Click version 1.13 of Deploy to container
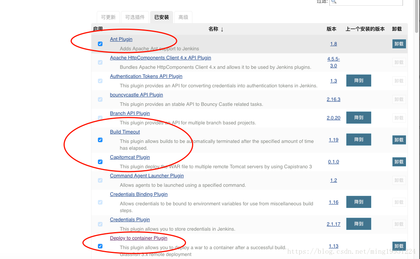 click(x=333, y=246)
